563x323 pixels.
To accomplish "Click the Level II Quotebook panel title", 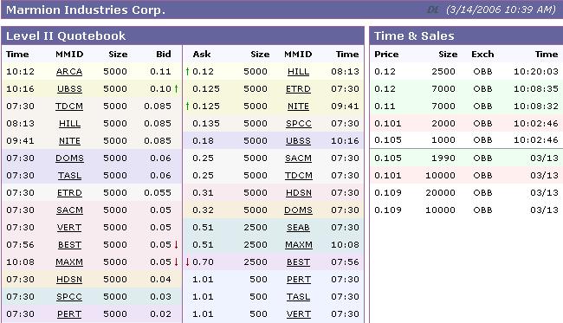I will (66, 36).
